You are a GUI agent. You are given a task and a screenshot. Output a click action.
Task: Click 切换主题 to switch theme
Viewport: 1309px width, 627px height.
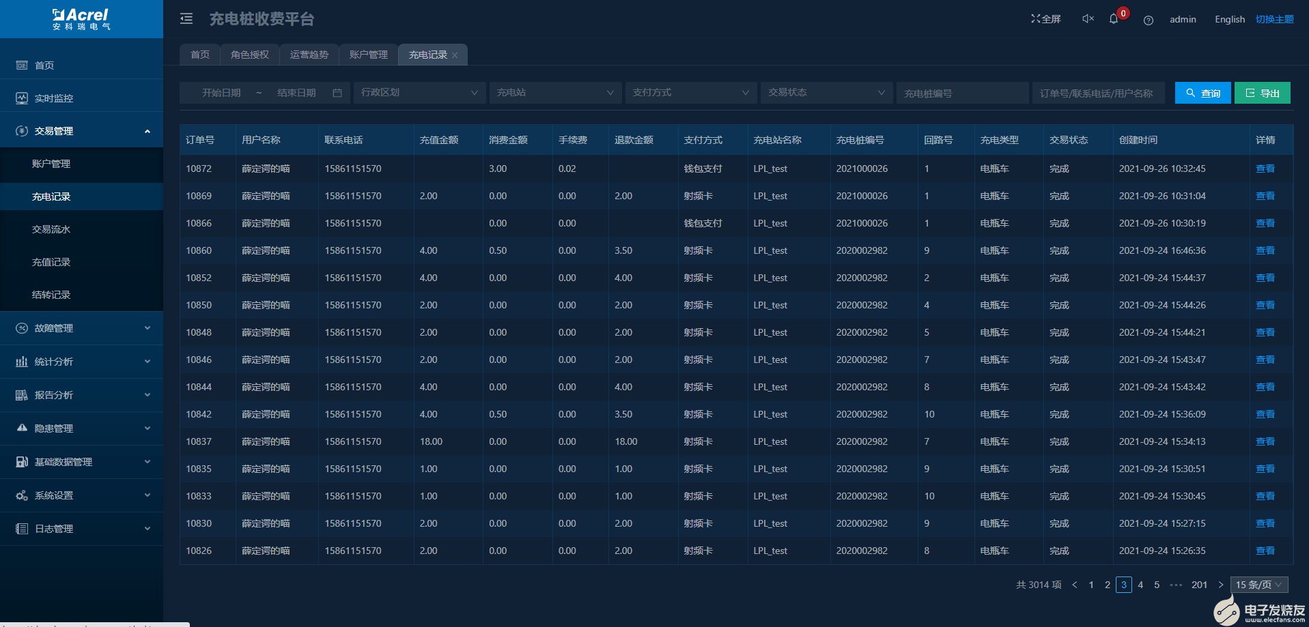[1274, 19]
